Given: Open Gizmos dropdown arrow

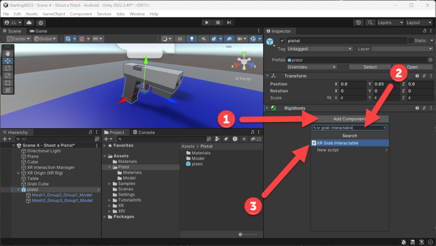Looking at the screenshot, I should coord(260,39).
